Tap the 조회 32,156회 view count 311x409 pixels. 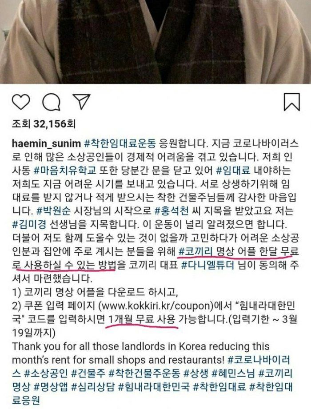(x=44, y=124)
